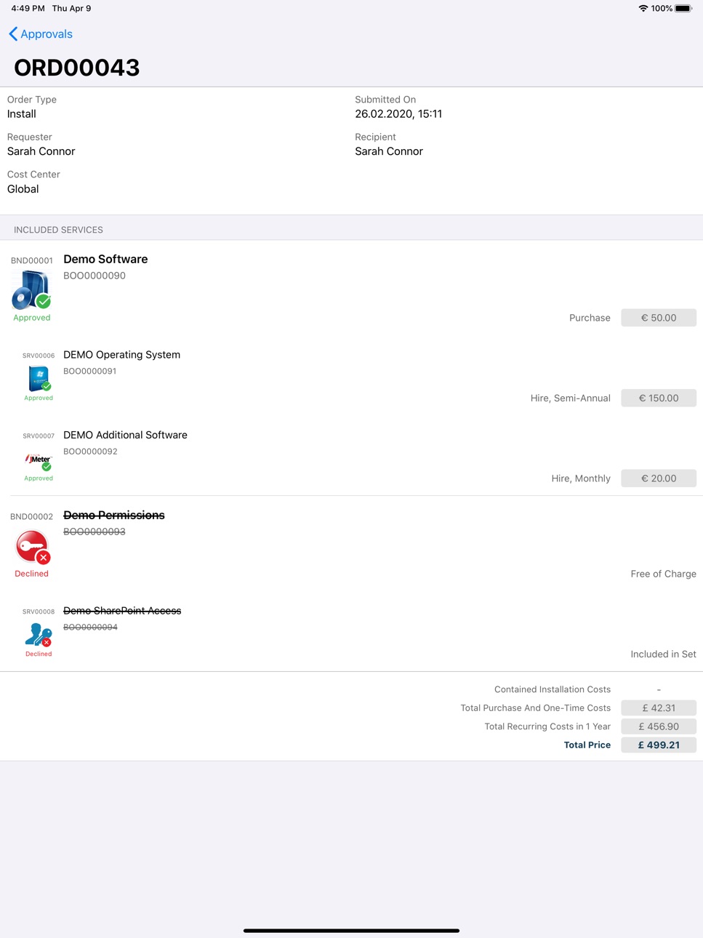Select the Total Price label
The width and height of the screenshot is (703, 938).
click(x=587, y=745)
